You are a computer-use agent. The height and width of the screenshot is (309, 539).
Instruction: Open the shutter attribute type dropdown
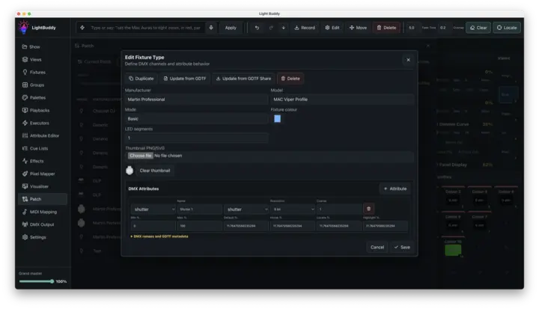point(153,209)
